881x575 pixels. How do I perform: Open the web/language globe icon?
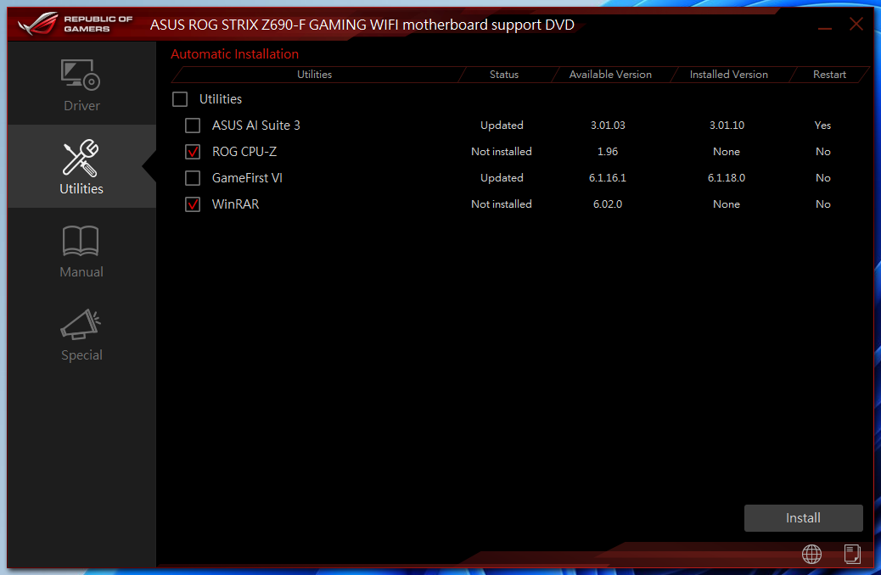tap(811, 554)
